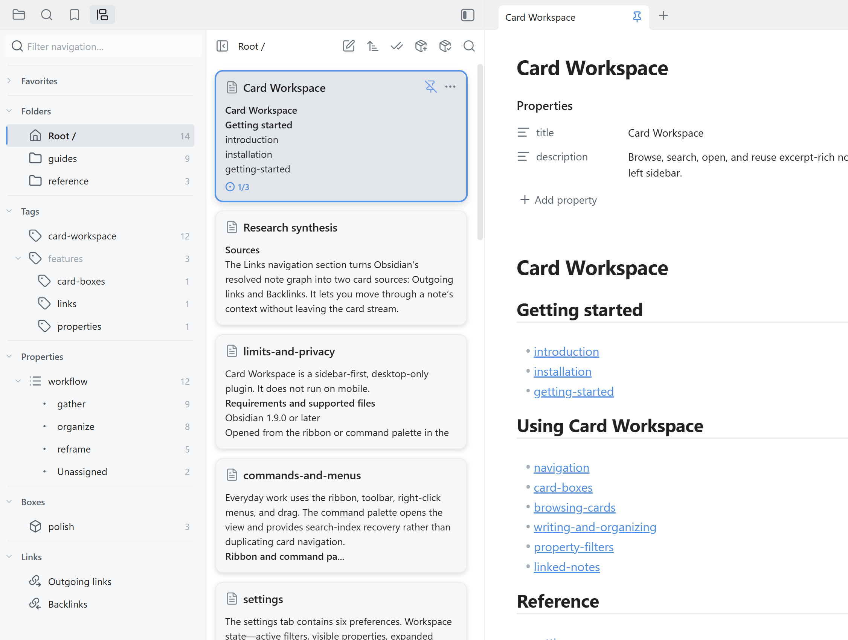Click the box icon in card toolbar
The width and height of the screenshot is (848, 640).
445,46
